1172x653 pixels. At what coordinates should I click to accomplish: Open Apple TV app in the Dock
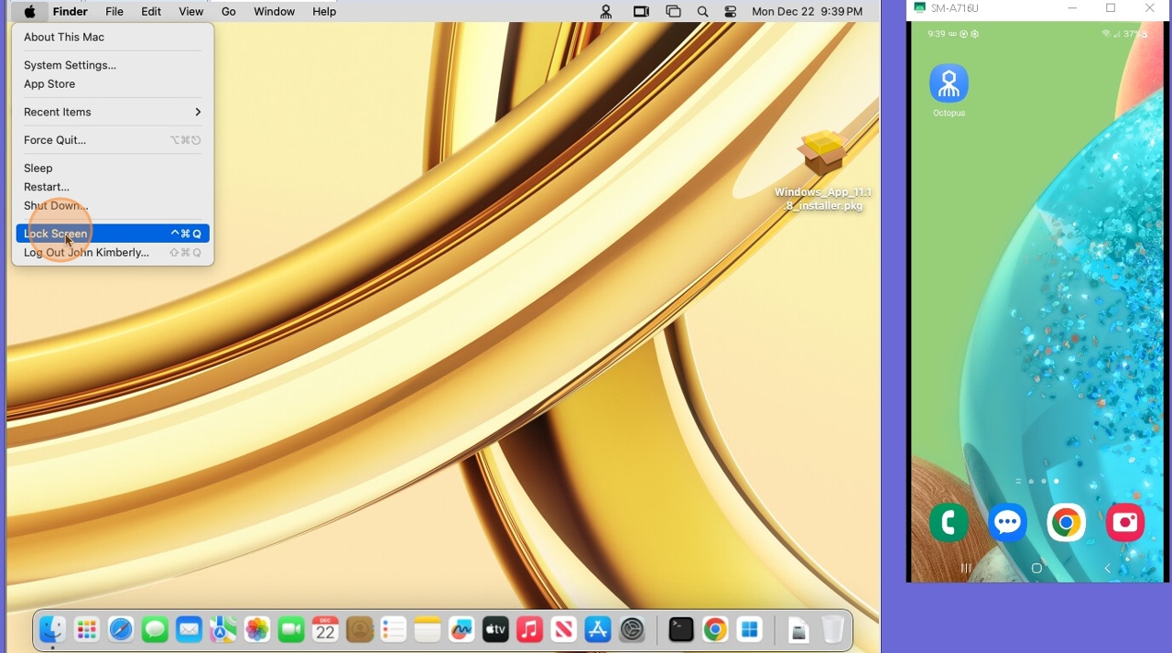[x=495, y=629]
